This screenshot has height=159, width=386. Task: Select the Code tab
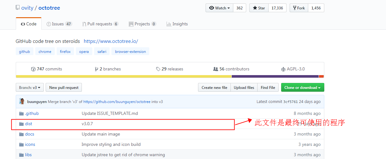[29, 24]
